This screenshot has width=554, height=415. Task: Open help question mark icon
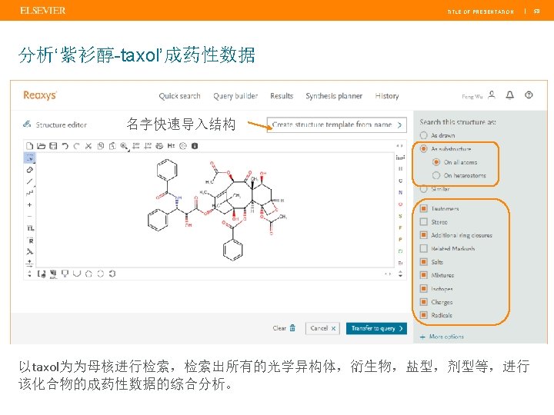tap(529, 95)
